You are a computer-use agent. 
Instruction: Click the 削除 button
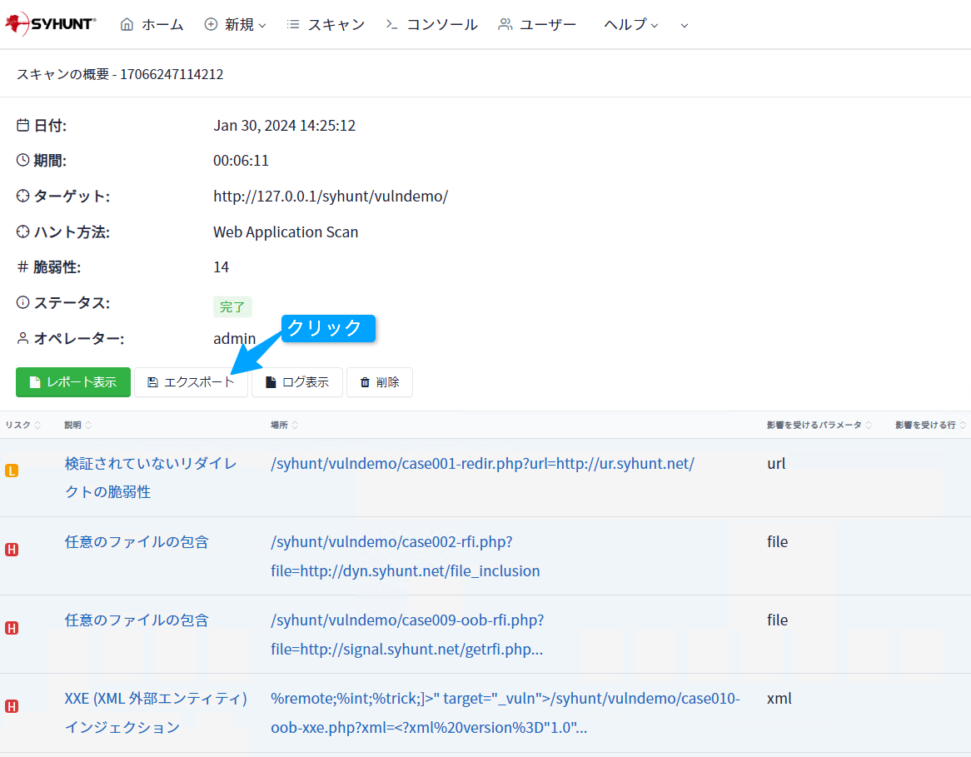click(380, 382)
